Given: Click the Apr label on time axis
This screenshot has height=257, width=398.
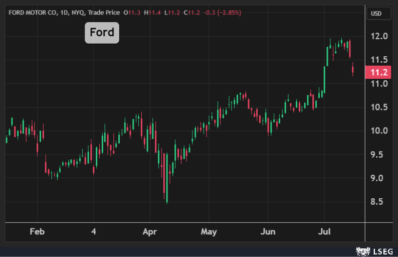Looking at the screenshot, I should 150,232.
